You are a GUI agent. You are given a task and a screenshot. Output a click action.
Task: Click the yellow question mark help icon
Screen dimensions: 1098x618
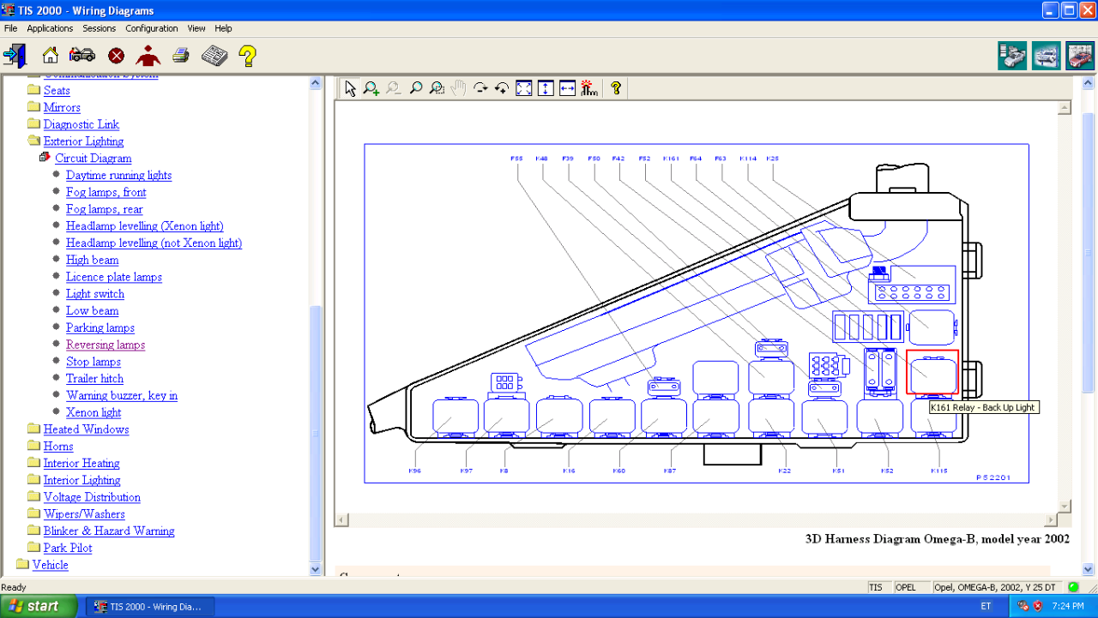coord(247,56)
